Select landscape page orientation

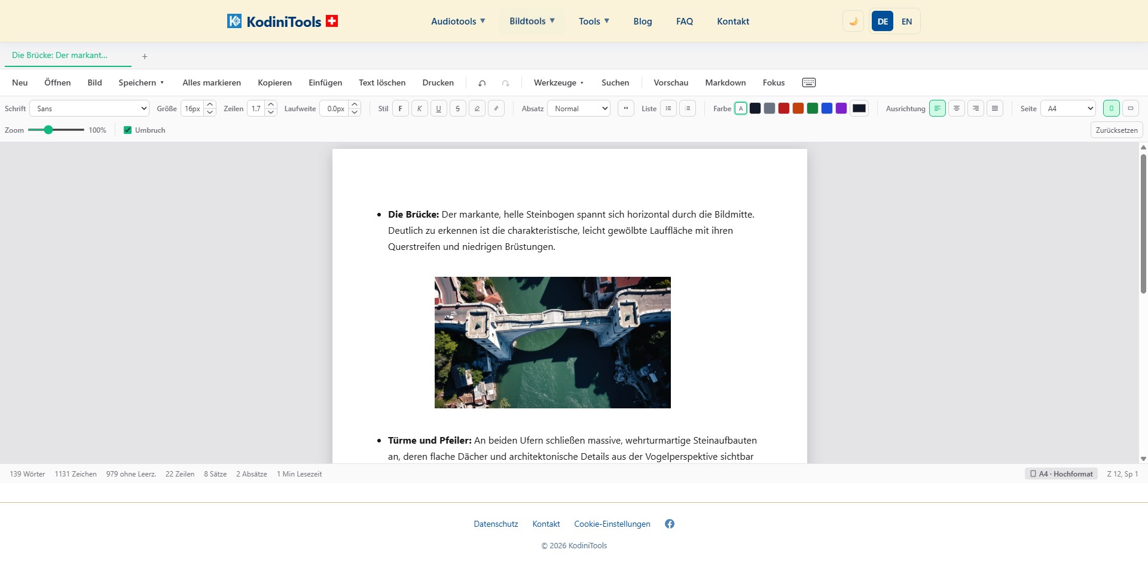click(1130, 108)
